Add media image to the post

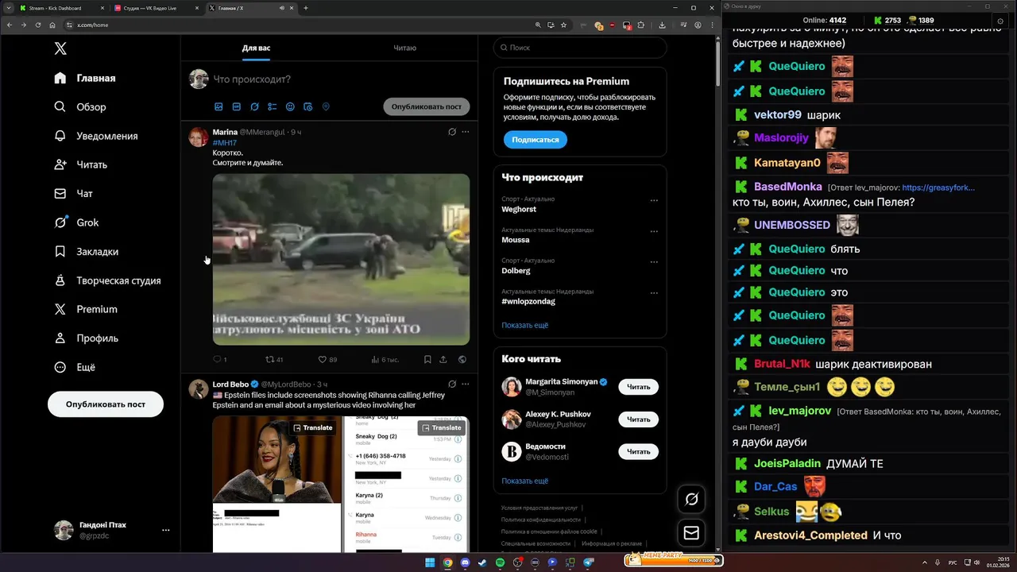coord(218,106)
